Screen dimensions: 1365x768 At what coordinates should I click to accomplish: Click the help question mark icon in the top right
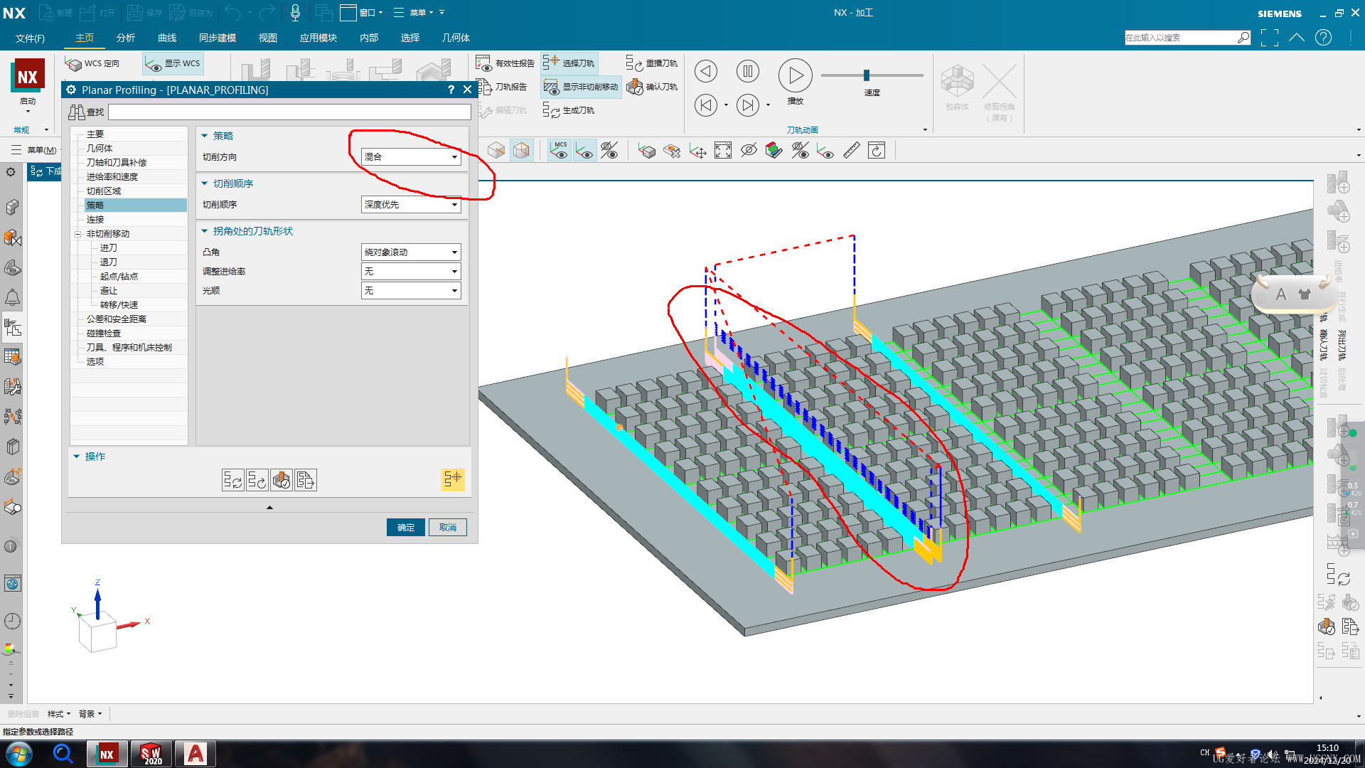click(x=1323, y=38)
